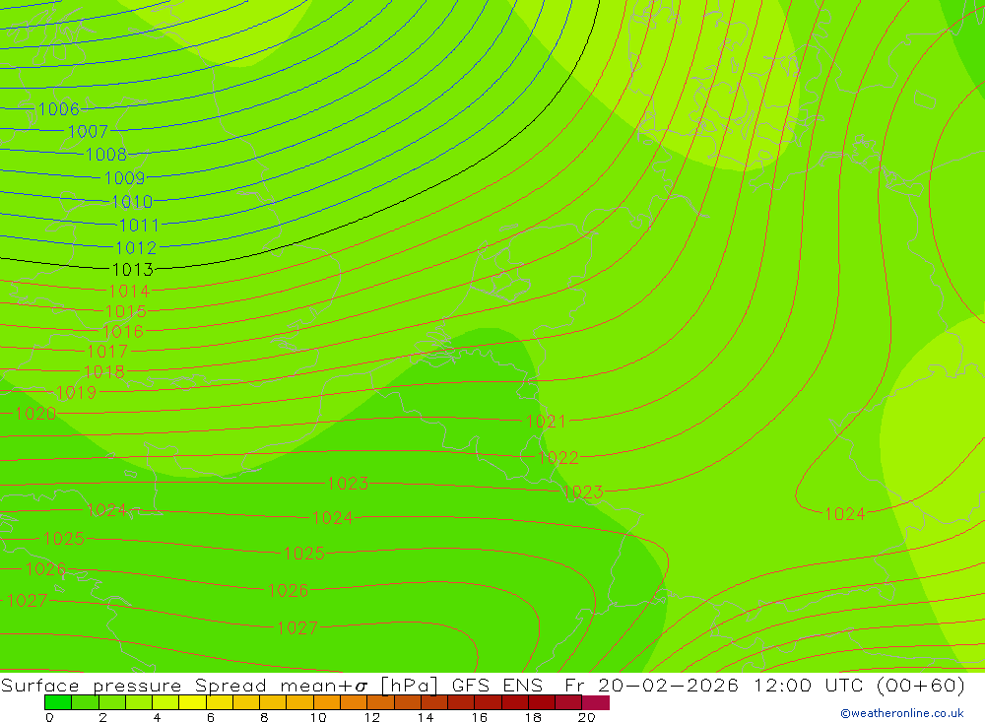Click the red 1014 isobar label
The image size is (985, 722).
(x=129, y=291)
